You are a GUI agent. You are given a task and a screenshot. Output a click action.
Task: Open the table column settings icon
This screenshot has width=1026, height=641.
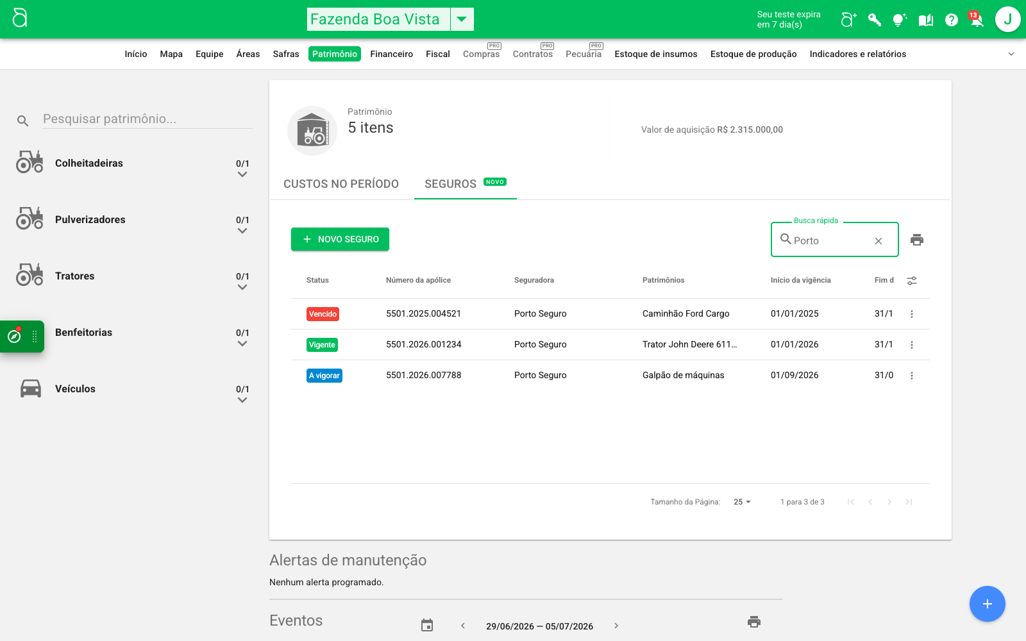(x=912, y=281)
